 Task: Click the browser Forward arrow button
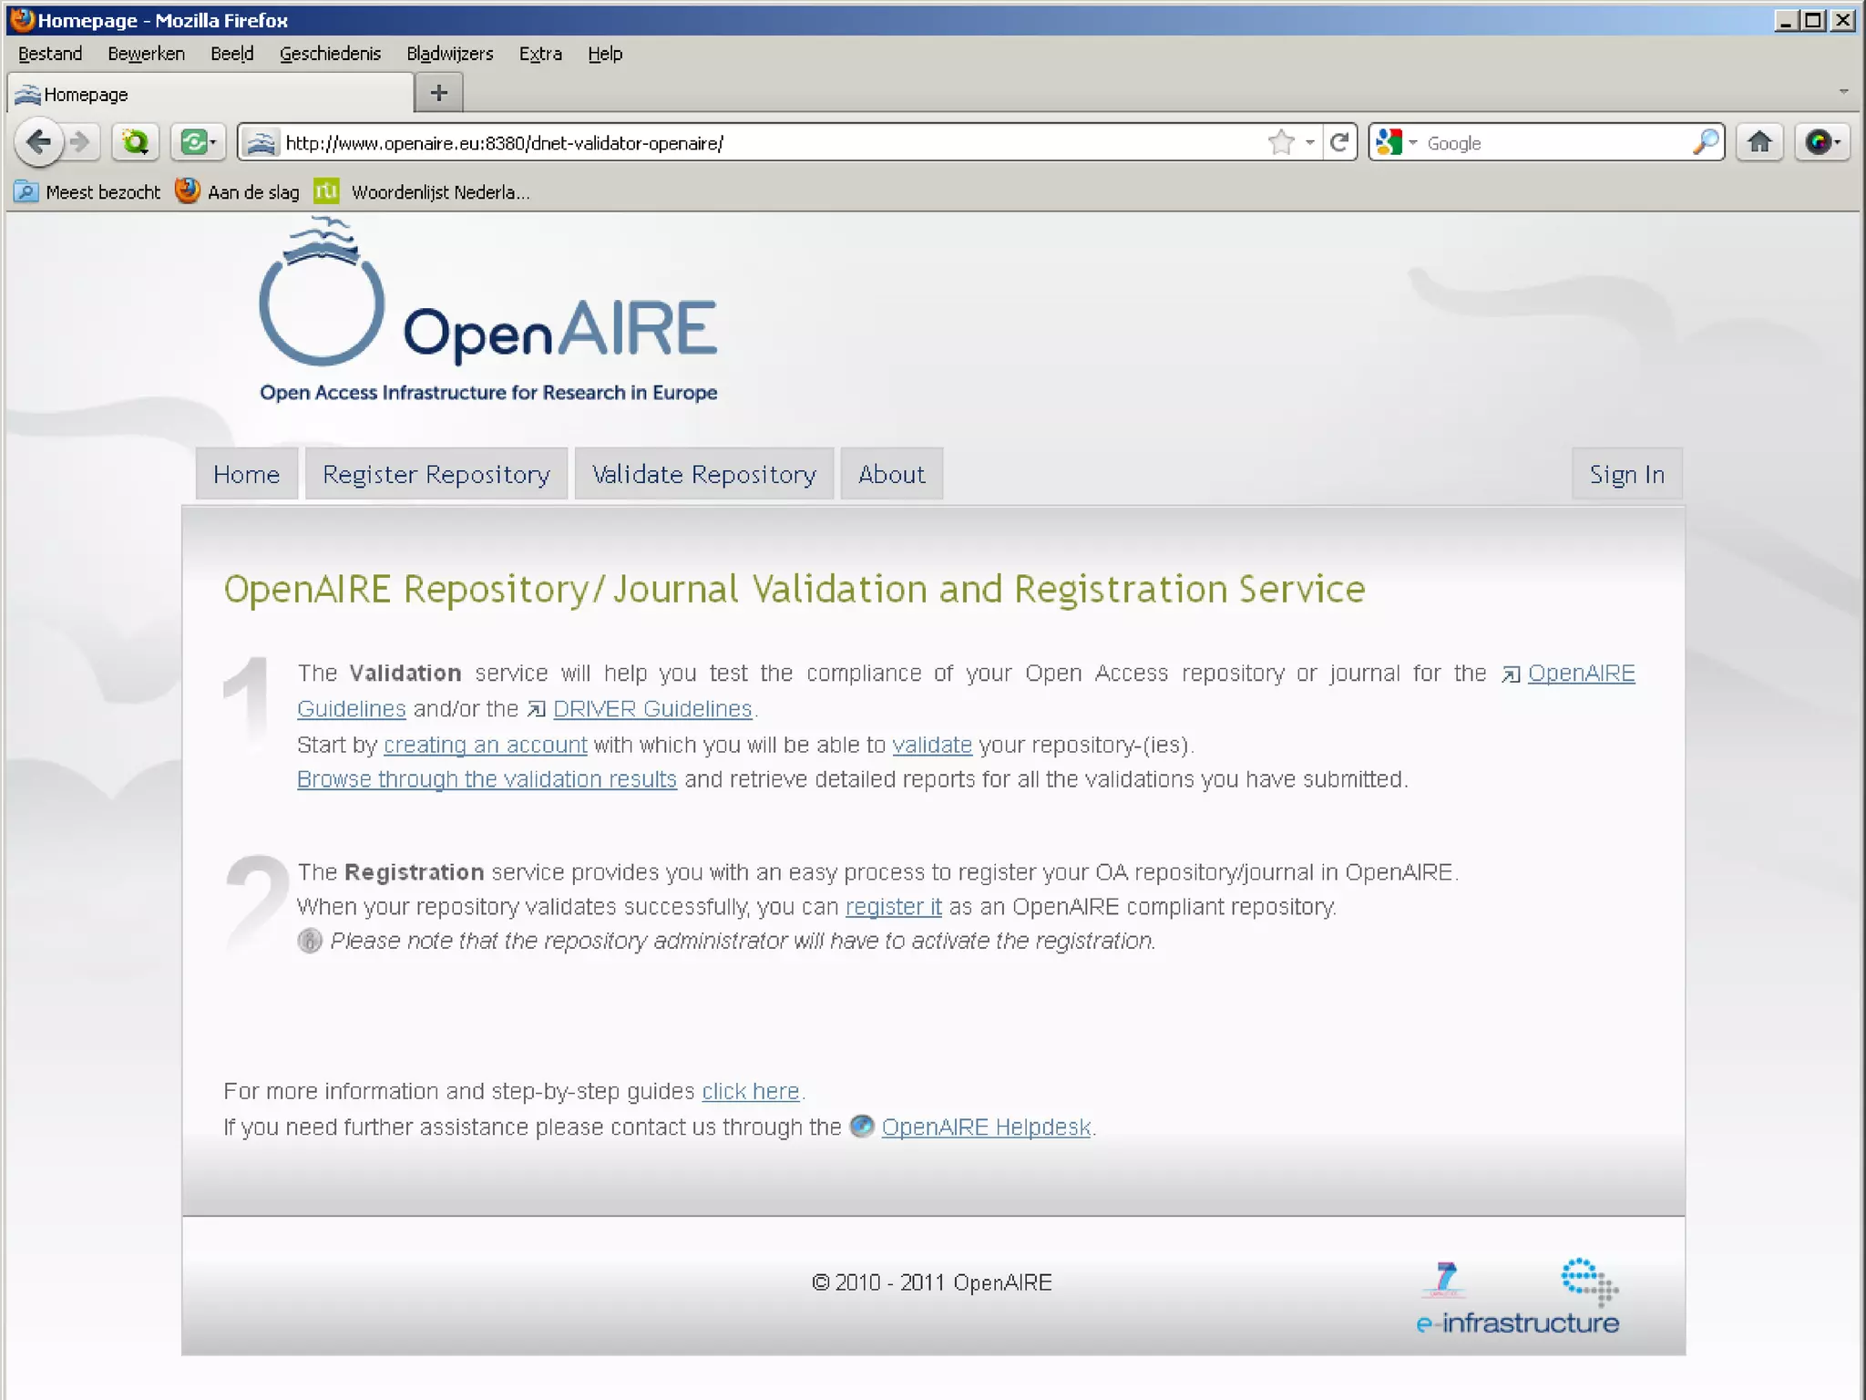81,142
